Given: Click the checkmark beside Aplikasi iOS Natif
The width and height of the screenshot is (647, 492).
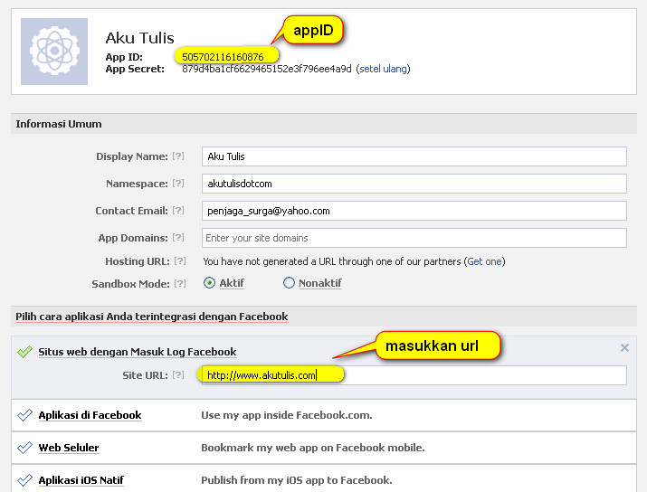Looking at the screenshot, I should [x=25, y=481].
